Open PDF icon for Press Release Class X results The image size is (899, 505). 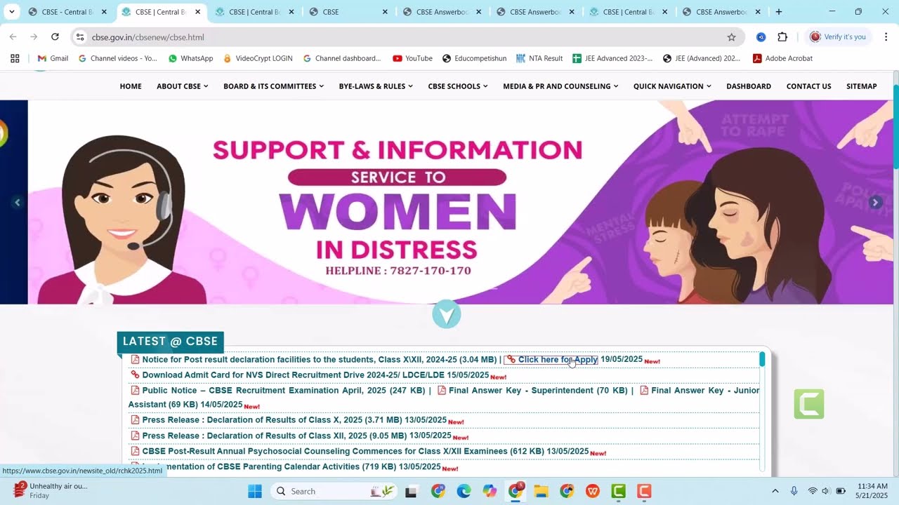click(135, 420)
